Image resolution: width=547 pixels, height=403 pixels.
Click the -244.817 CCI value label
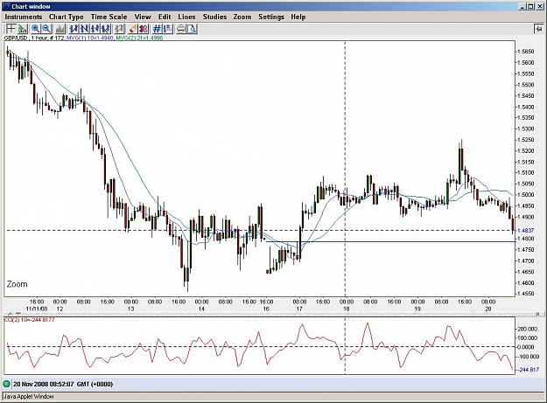(x=529, y=370)
